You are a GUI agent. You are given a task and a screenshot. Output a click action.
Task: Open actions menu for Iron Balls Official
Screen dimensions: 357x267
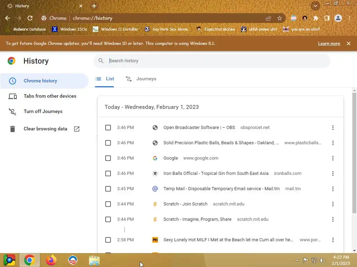(x=333, y=173)
